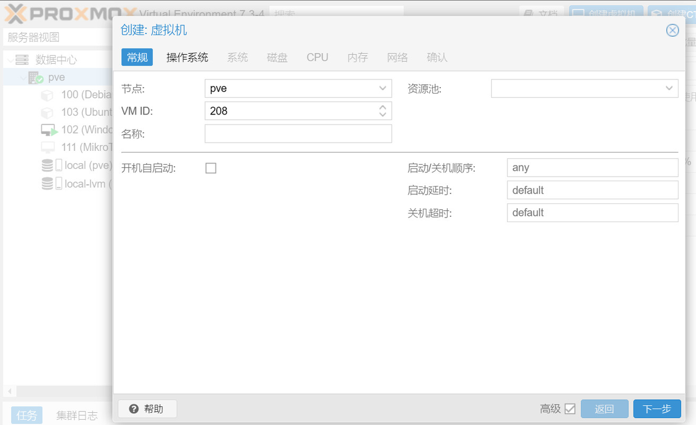Collapse the 数据中心 tree node
Screen dimensions: 696x425
10,60
